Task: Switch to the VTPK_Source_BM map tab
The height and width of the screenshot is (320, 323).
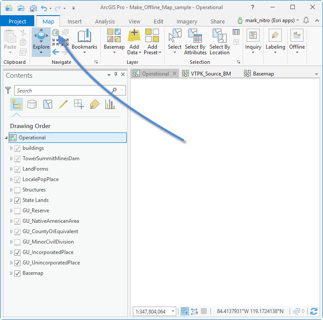Action: 207,73
